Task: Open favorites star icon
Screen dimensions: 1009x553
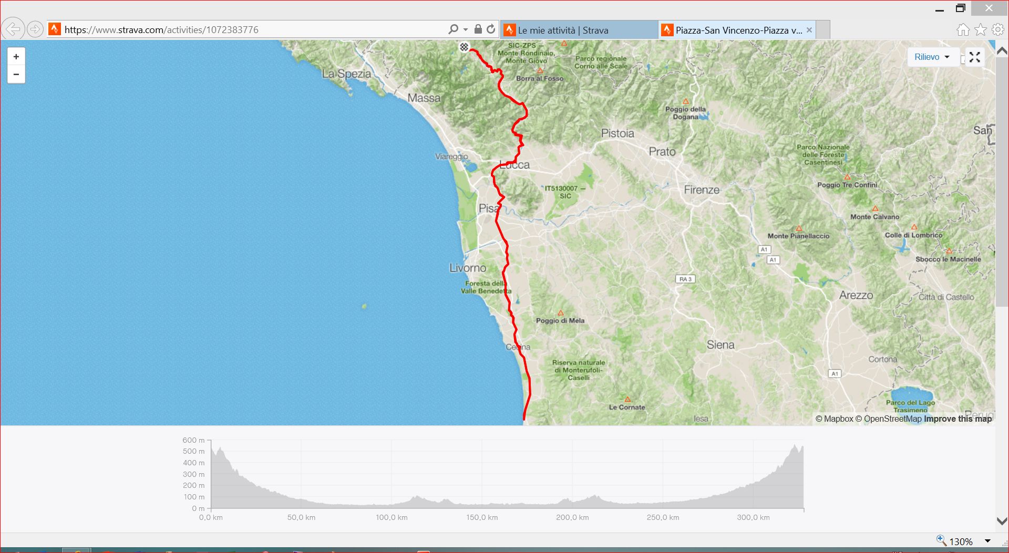Action: (x=981, y=29)
